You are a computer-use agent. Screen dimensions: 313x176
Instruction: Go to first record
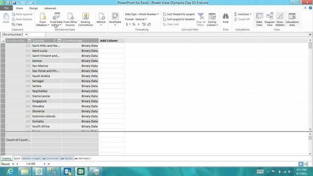(13, 164)
